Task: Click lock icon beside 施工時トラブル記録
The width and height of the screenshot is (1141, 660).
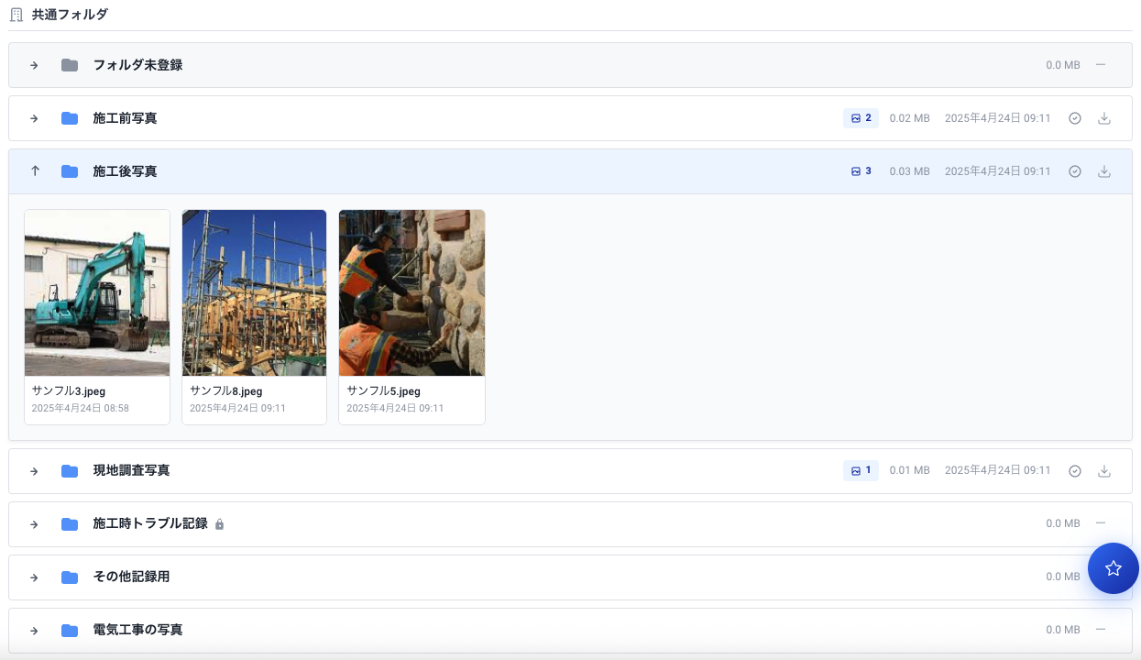Action: (x=220, y=524)
